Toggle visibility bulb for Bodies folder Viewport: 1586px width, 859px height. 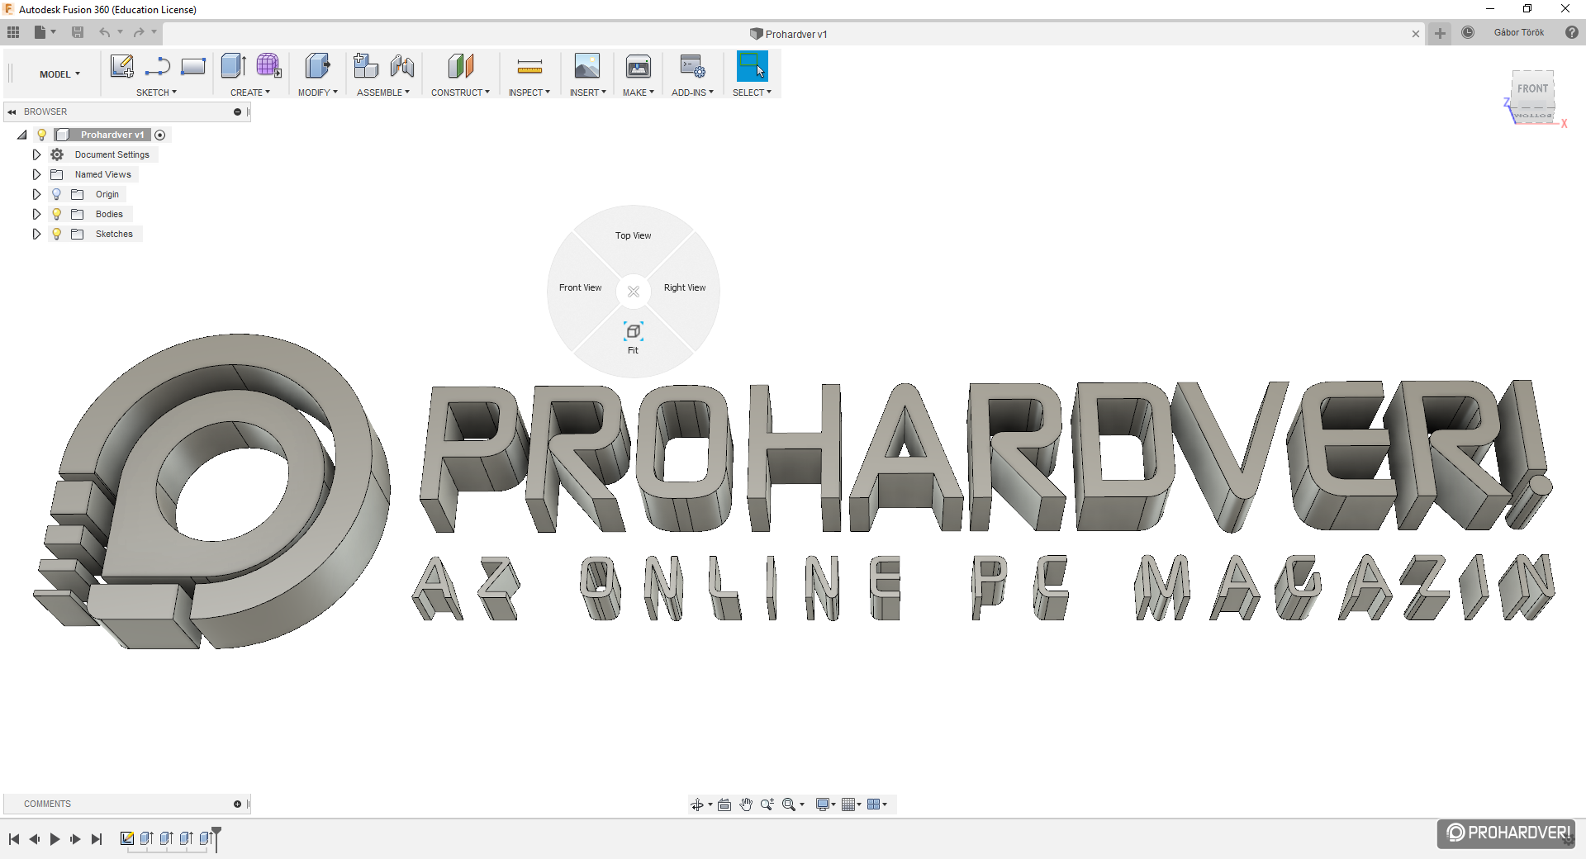click(56, 214)
